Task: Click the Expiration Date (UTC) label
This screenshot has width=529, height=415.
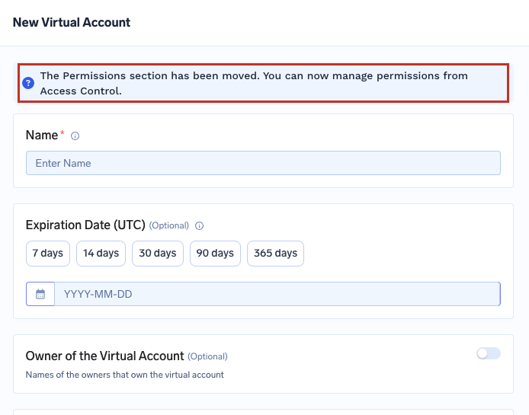Action: (x=85, y=225)
